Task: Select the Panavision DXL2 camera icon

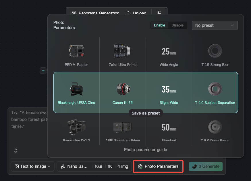Action: pos(76,127)
